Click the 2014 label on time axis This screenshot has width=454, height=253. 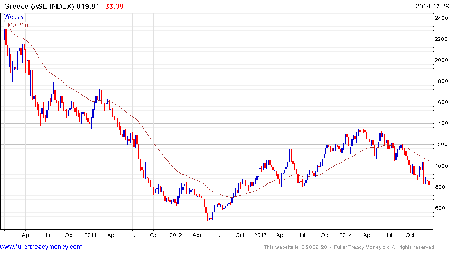click(345, 235)
